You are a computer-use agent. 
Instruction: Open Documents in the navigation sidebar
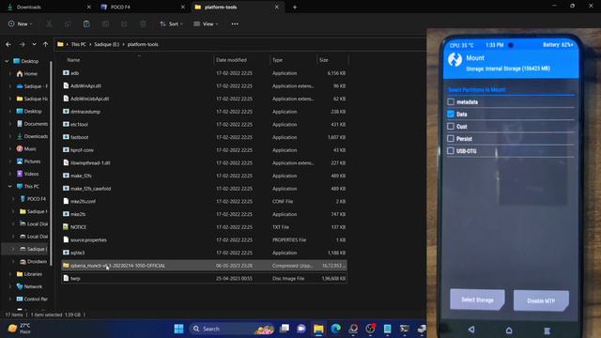click(32, 124)
